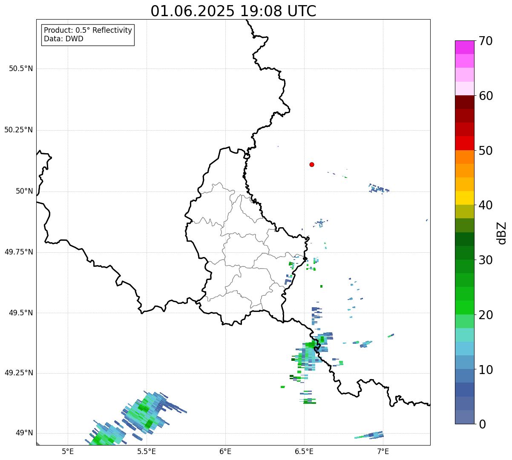
Task: Click the plot title '01.06.2025 19:08 UTC'
Action: [233, 11]
